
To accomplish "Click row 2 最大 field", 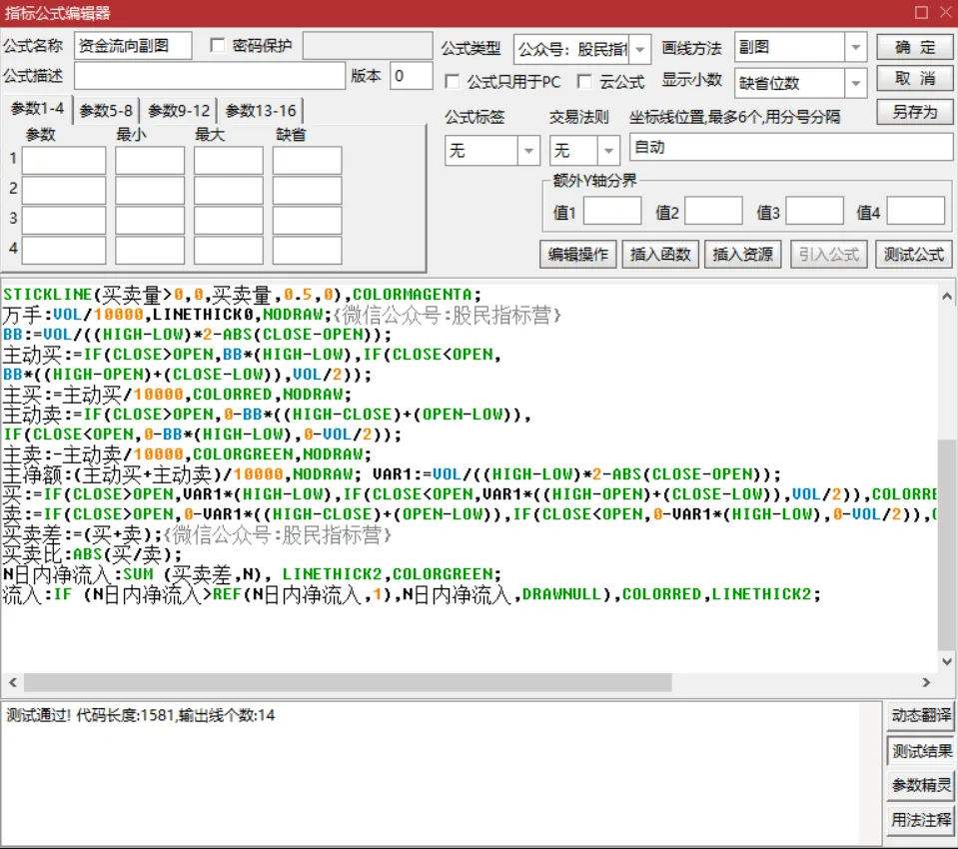I will click(x=229, y=191).
